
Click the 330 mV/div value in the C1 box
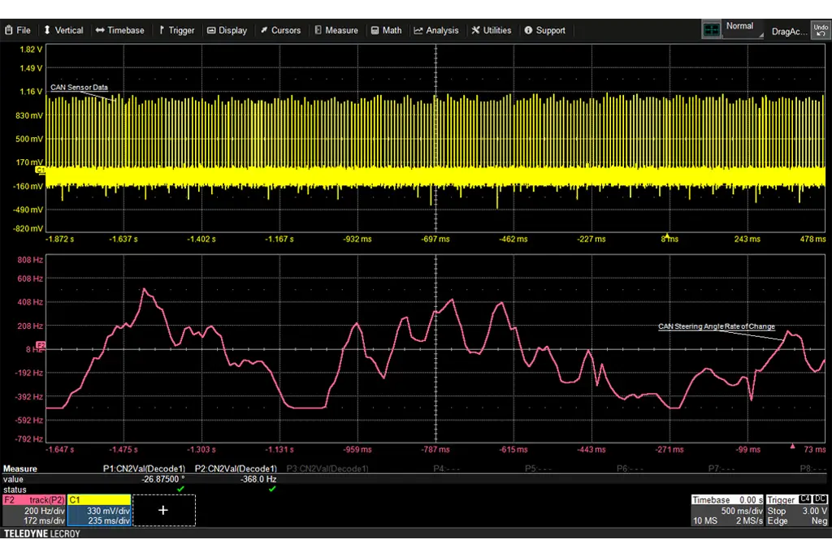[109, 511]
